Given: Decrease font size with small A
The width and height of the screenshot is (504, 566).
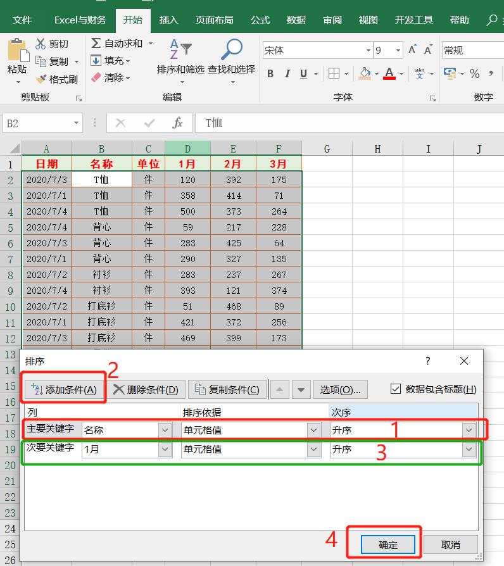Looking at the screenshot, I should click(428, 49).
